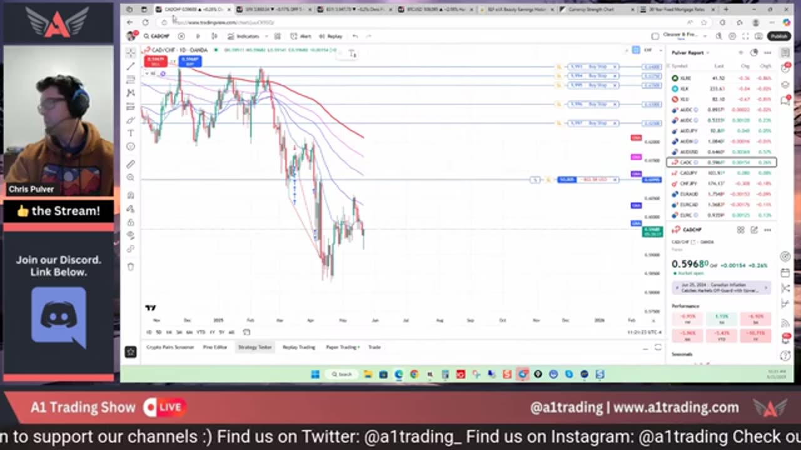Viewport: 801px width, 450px height.
Task: Open the Fibonacci tools in the left toolbar
Action: [131, 79]
